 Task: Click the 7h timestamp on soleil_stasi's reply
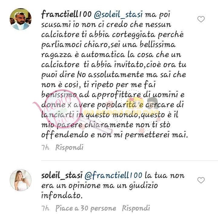pos(45,208)
